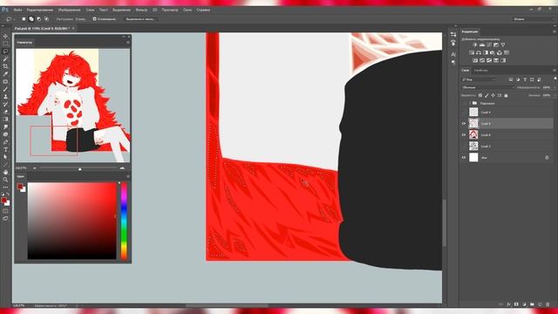The width and height of the screenshot is (558, 314).
Task: Click the navigator zoom slider handle
Action: pos(79,168)
